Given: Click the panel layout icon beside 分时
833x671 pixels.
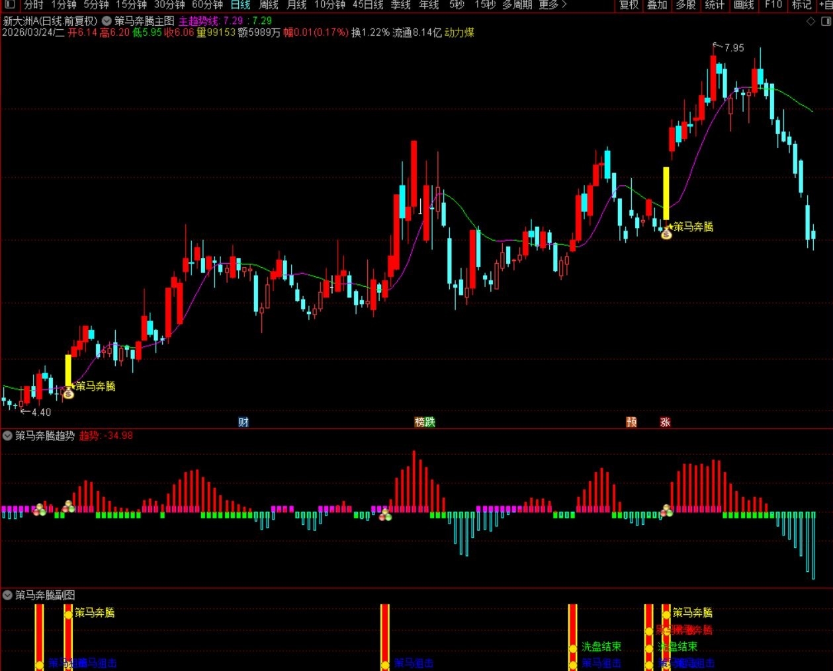Looking at the screenshot, I should tap(9, 5).
